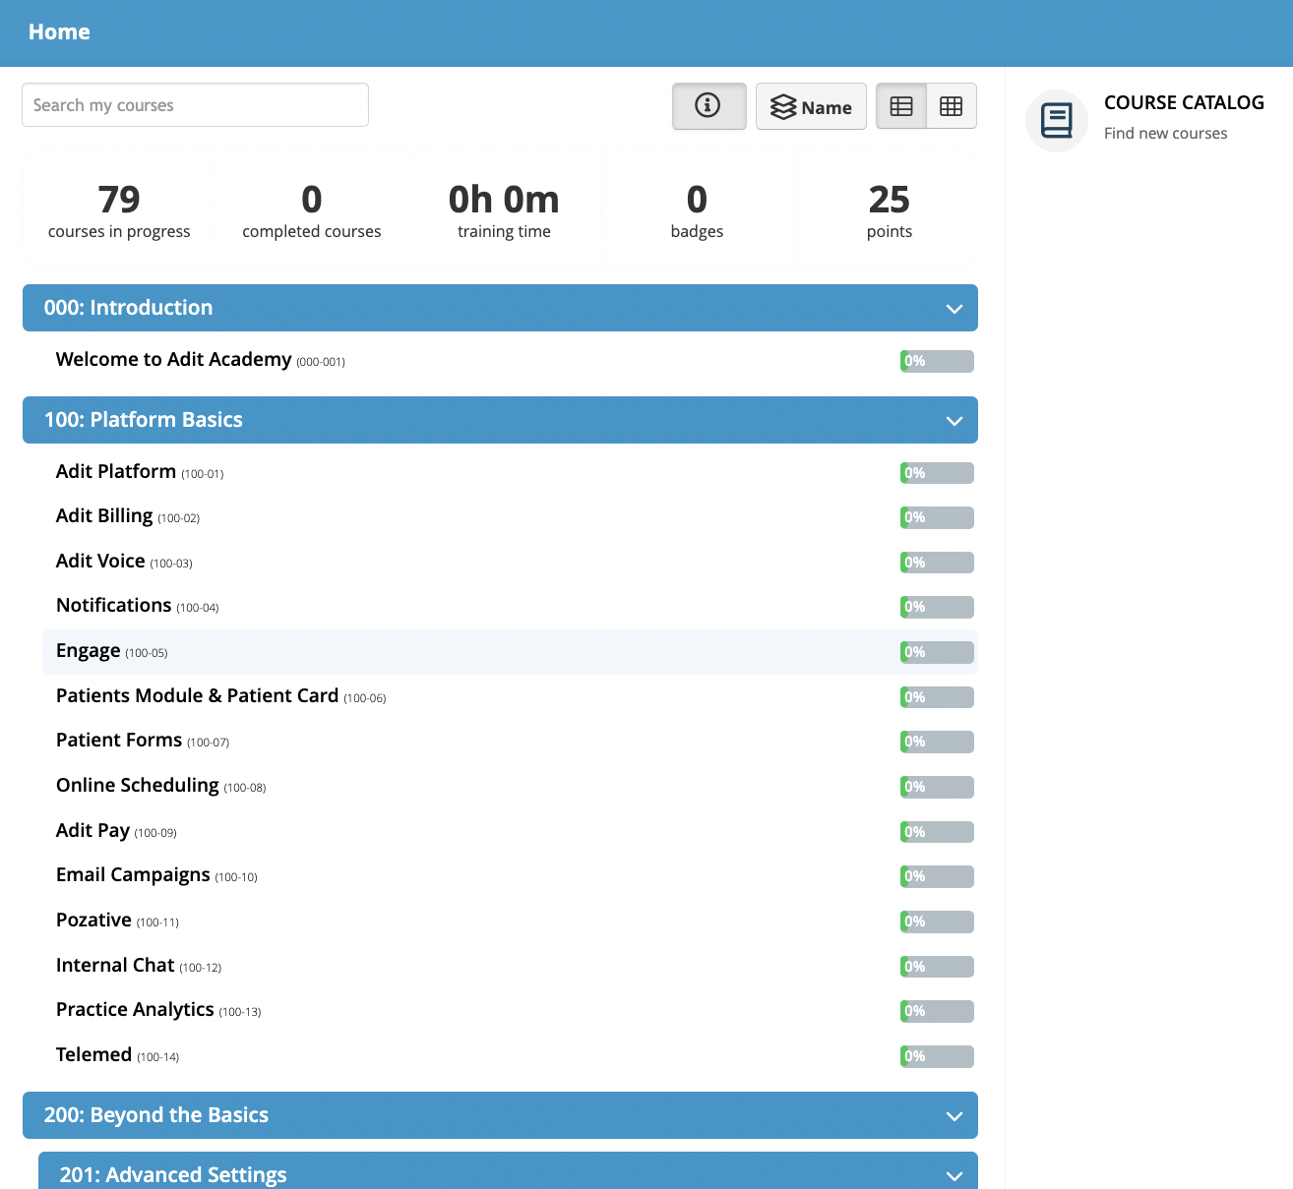
Task: Click the 100: Platform Basics section title
Action: point(144,420)
